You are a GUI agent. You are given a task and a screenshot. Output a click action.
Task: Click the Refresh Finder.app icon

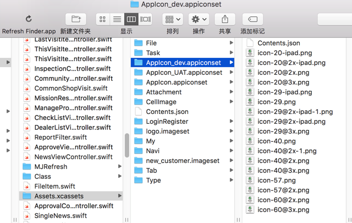click(28, 19)
